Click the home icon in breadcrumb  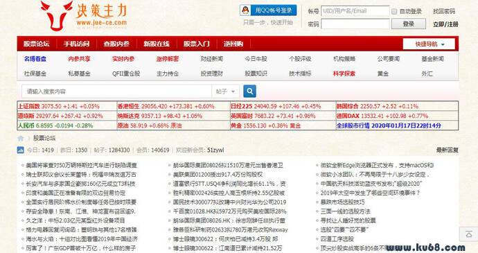21,138
